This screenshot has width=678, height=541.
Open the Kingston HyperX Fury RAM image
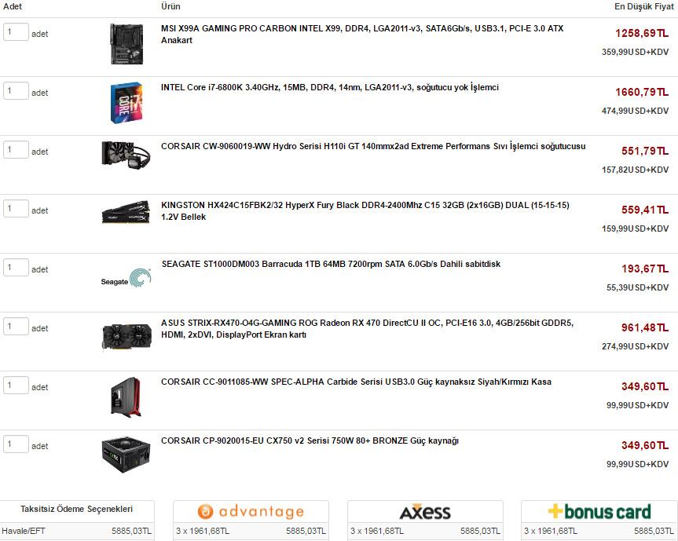pos(126,212)
